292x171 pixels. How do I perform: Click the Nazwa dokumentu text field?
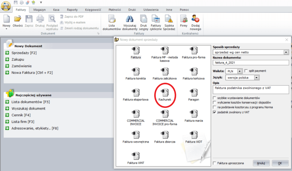(x=251, y=63)
